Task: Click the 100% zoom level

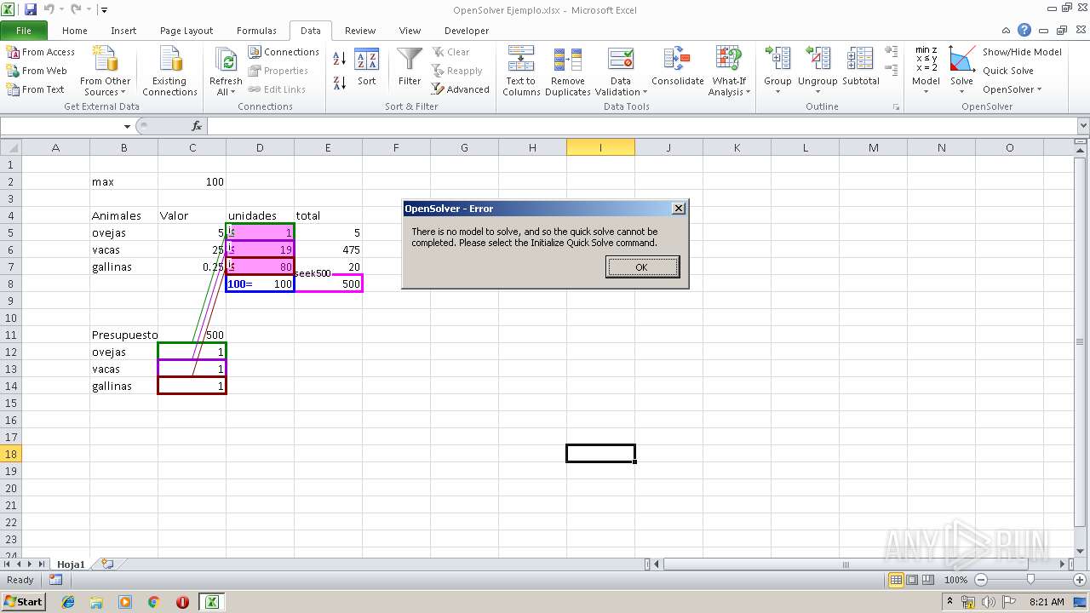Action: click(955, 580)
